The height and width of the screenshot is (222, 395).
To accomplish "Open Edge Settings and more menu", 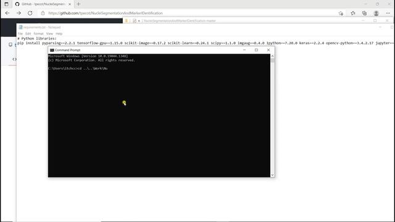I will click(x=388, y=13).
